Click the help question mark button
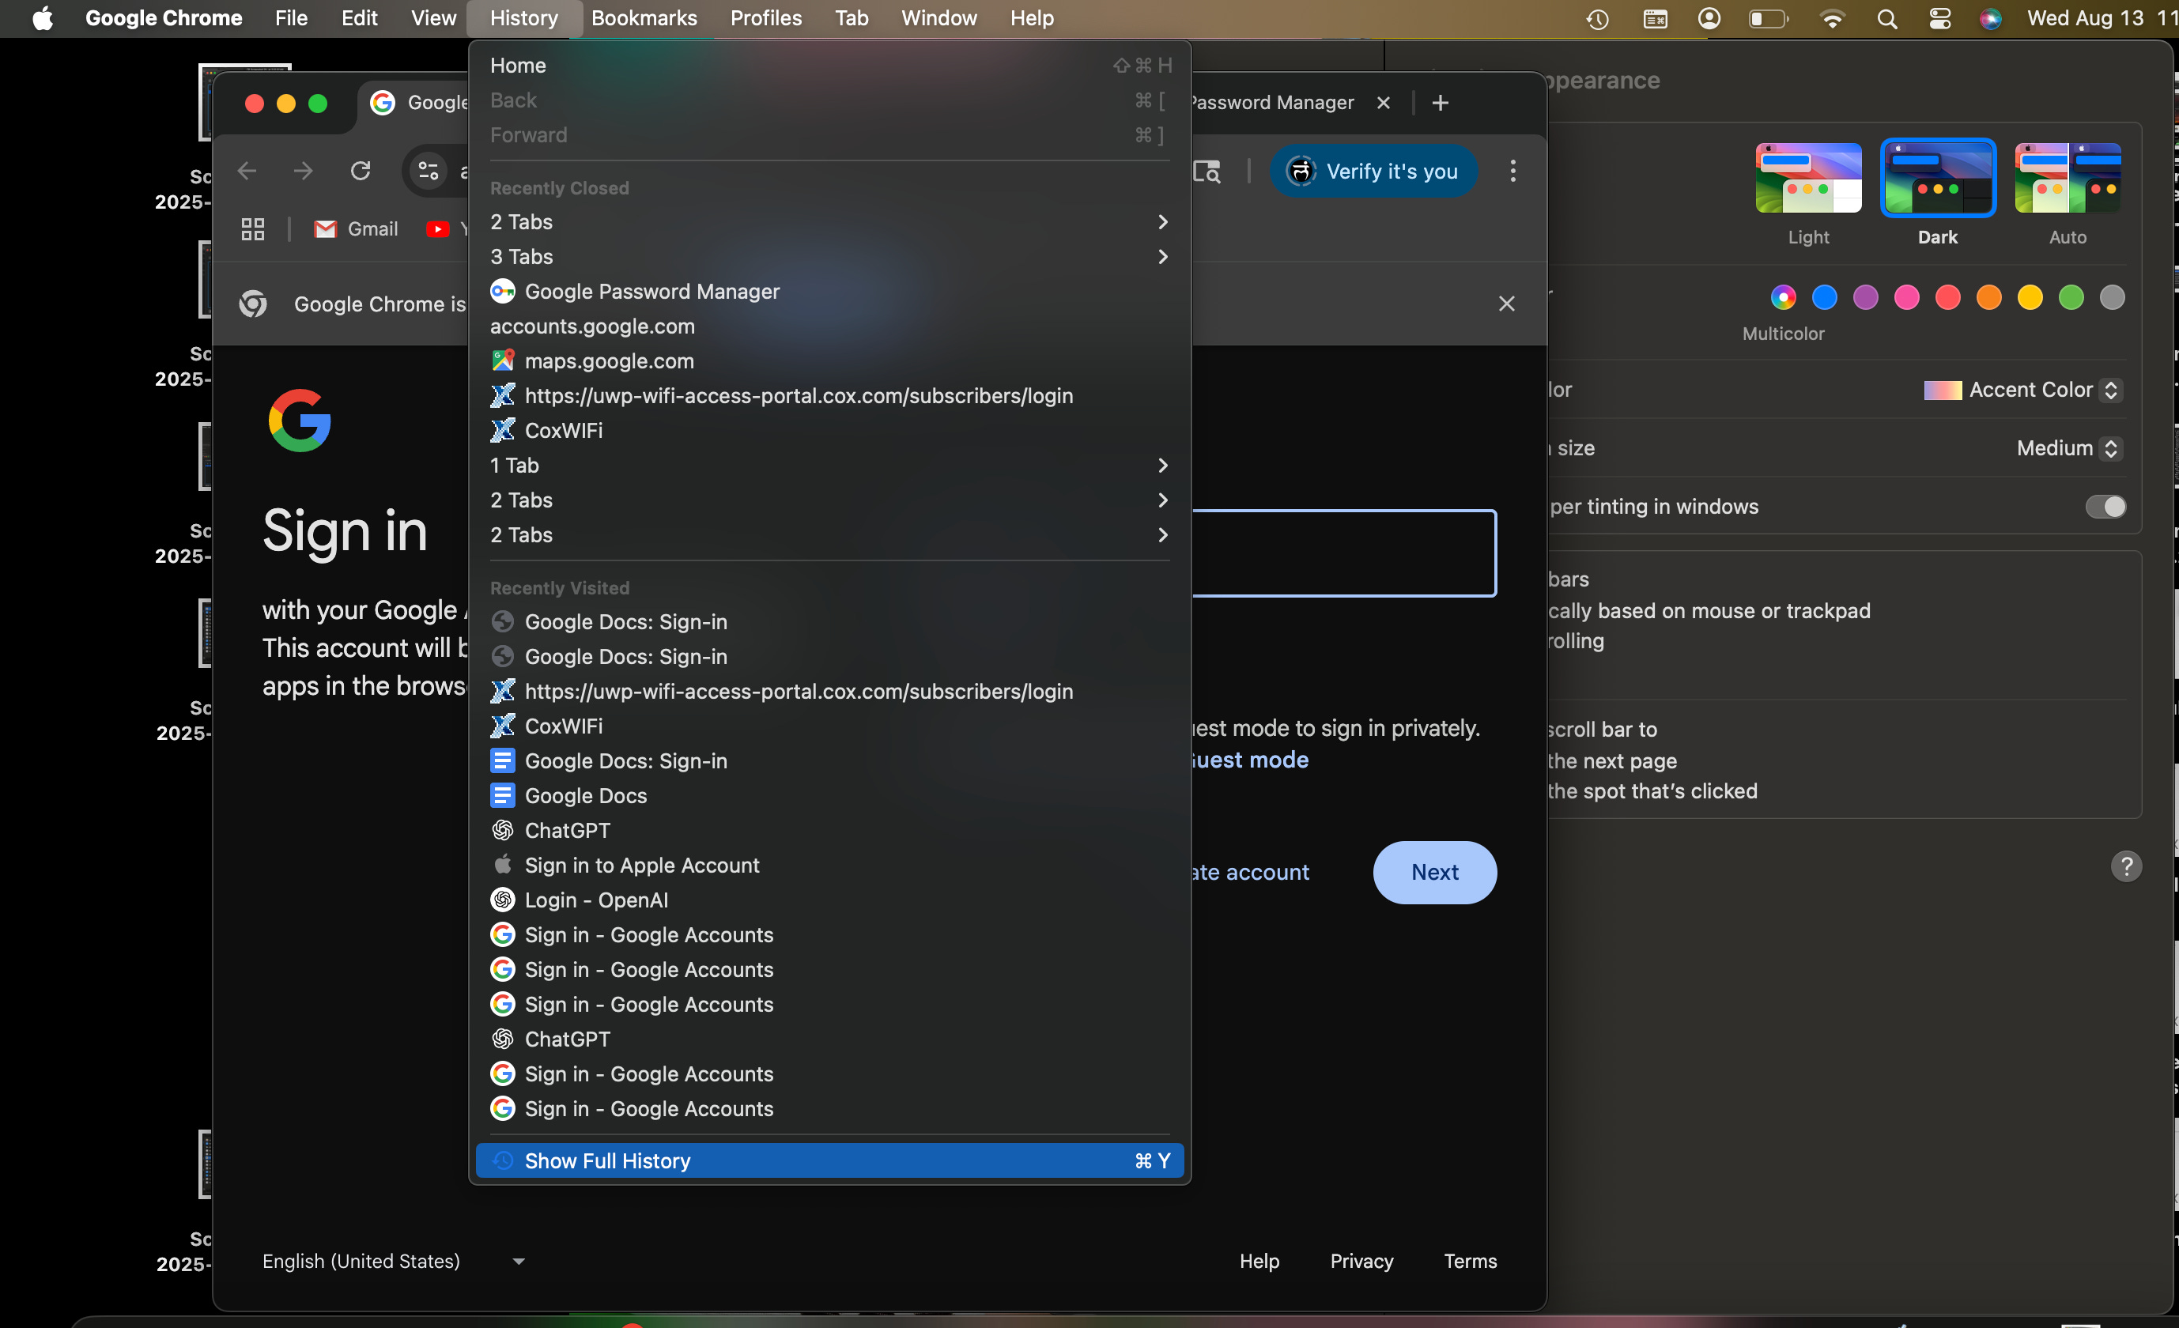This screenshot has width=2179, height=1328. tap(2126, 866)
